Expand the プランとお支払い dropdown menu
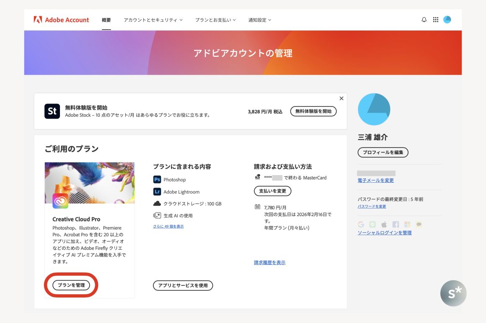 click(215, 20)
